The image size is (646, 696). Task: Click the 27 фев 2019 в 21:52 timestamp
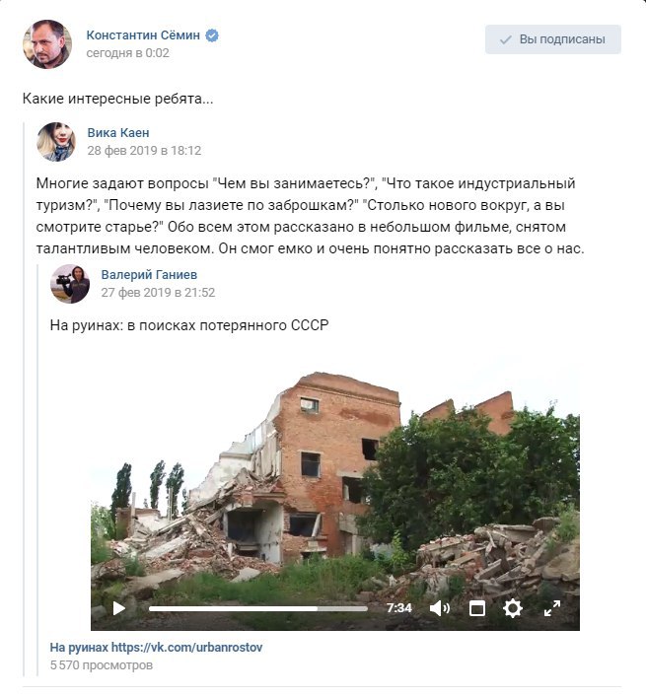coord(158,293)
